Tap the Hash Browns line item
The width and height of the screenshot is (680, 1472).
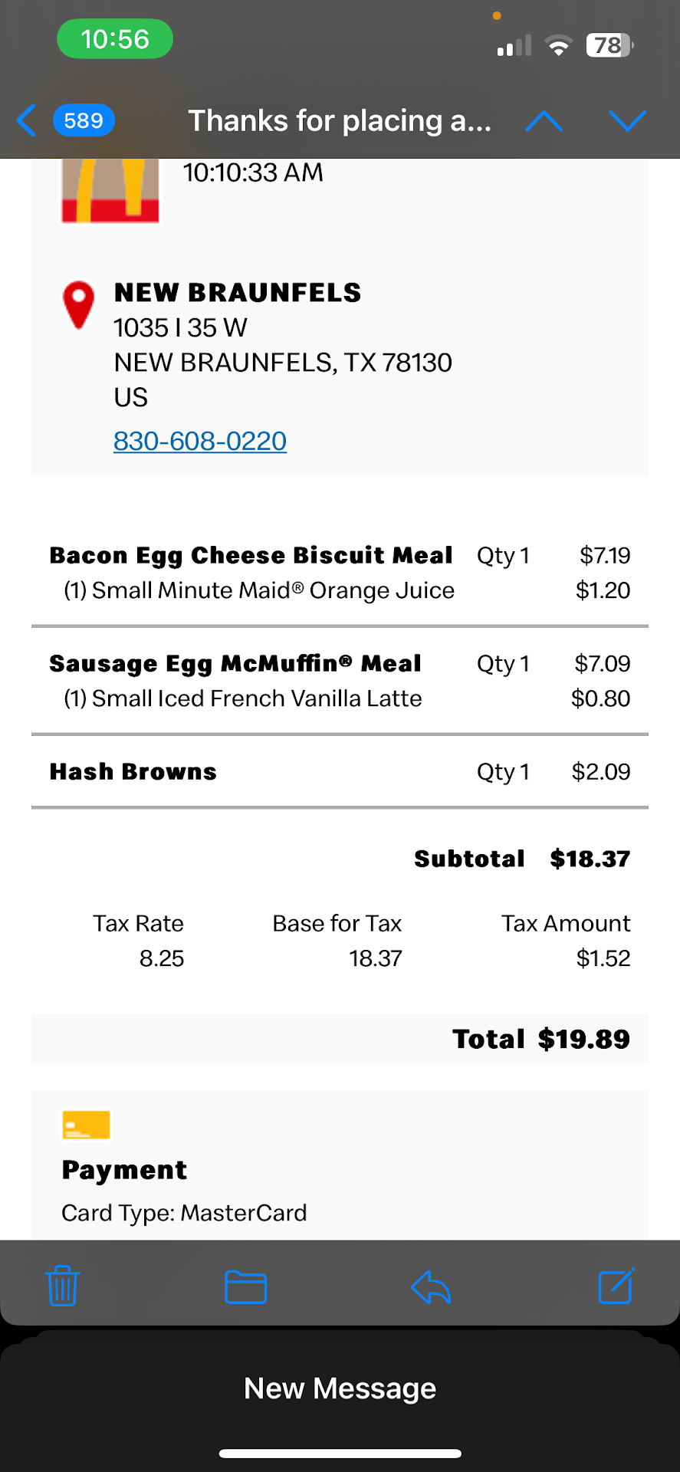pos(133,771)
